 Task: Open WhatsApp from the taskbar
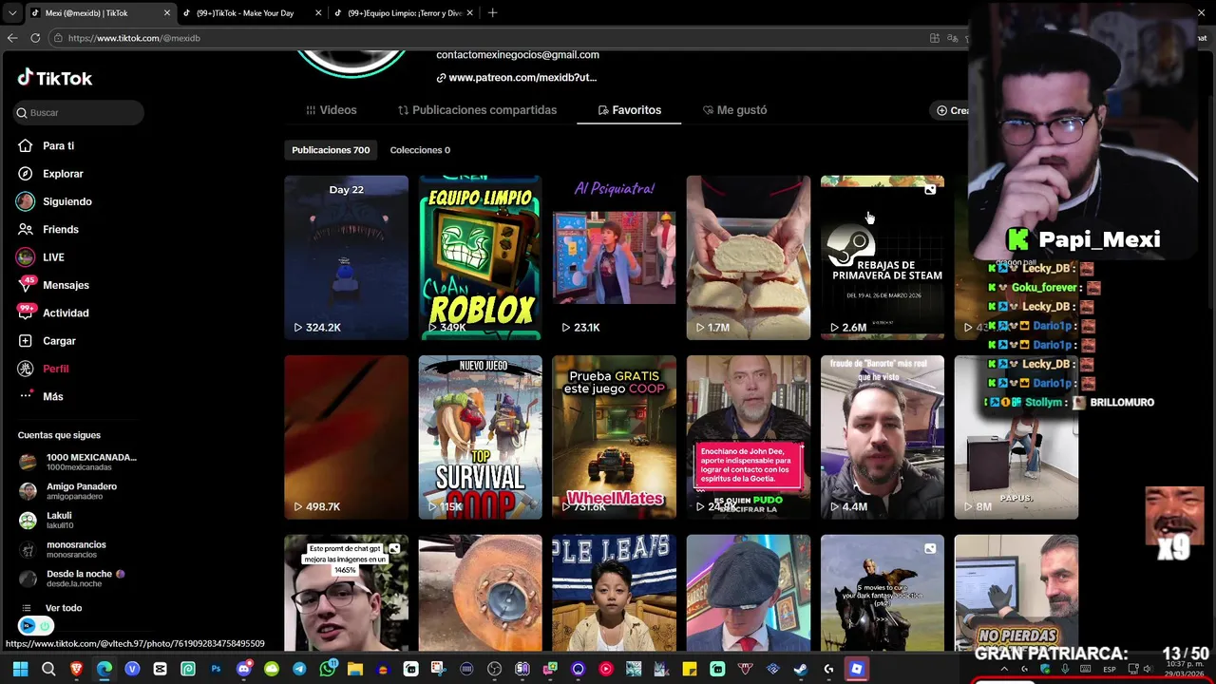pos(327,669)
